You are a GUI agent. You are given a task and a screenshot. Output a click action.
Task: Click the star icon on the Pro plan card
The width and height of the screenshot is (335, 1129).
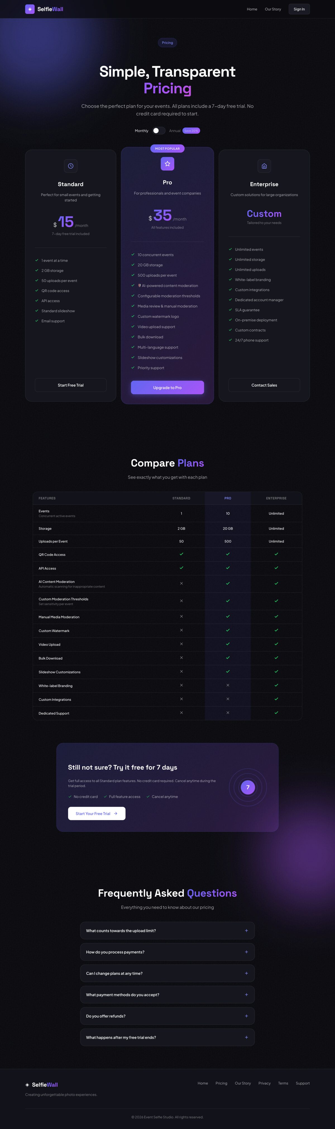(x=167, y=164)
